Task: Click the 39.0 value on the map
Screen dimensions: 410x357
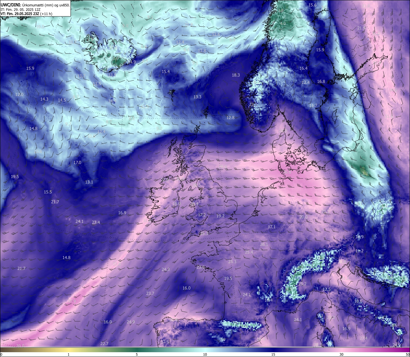Action: pos(20,346)
